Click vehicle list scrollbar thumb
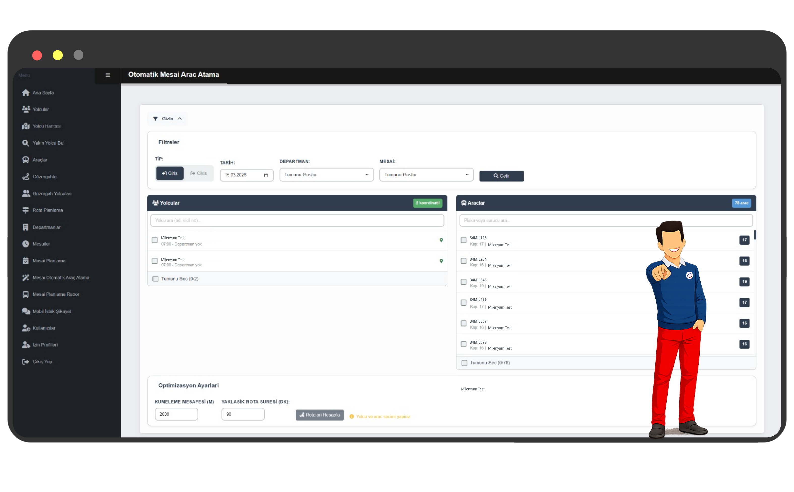Screen dimensions: 794x492 pos(755,235)
